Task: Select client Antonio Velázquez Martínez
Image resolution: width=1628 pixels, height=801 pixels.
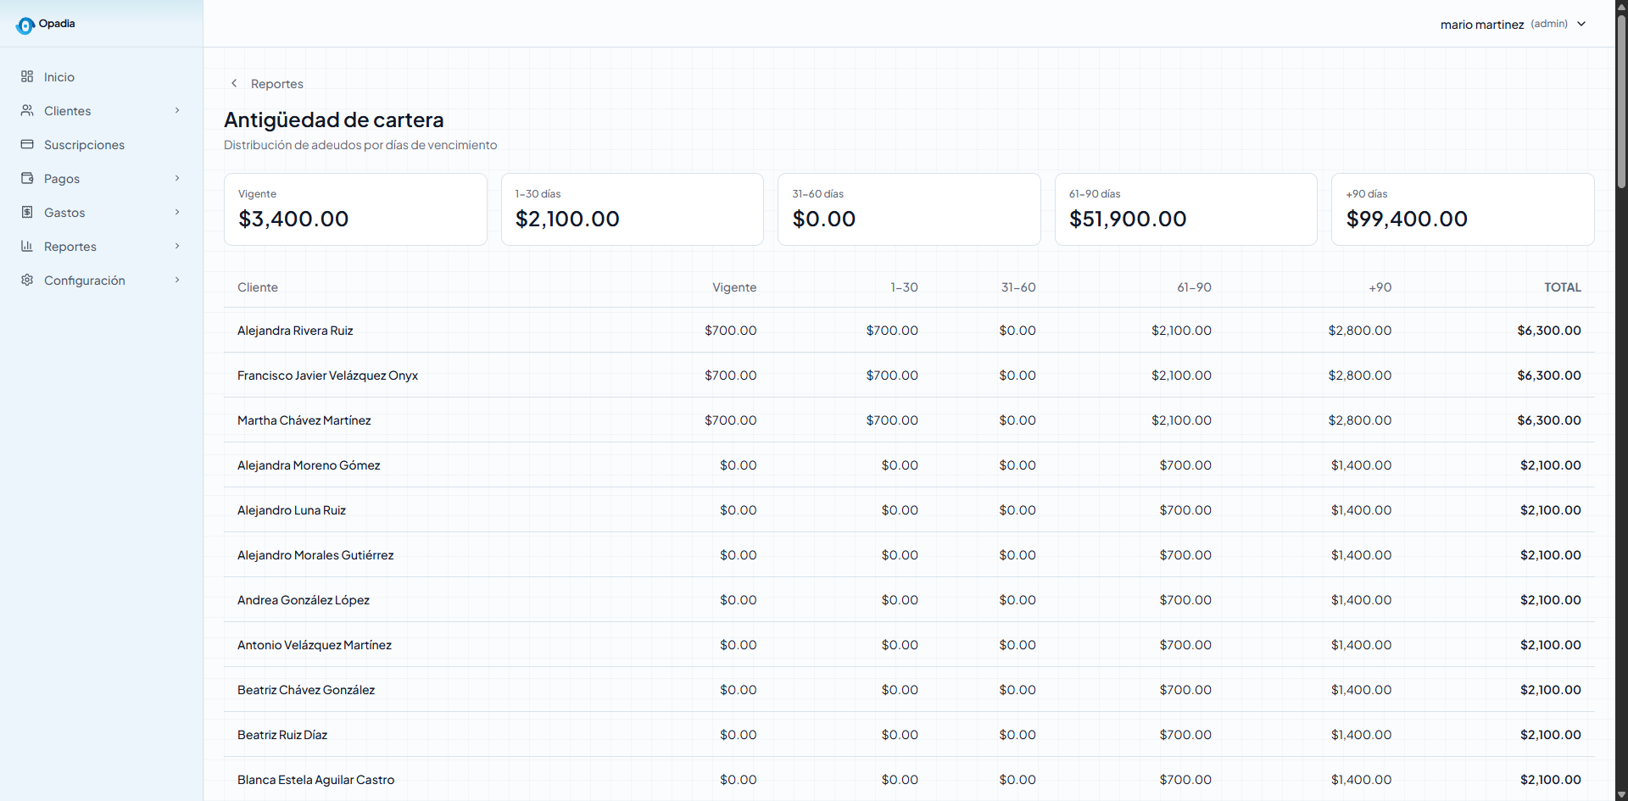Action: 315,645
